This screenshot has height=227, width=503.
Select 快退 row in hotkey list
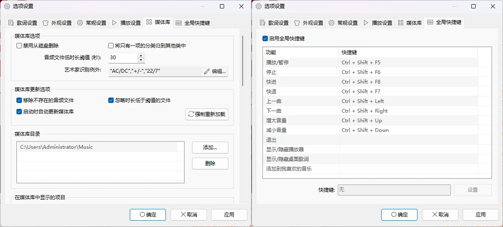click(370, 92)
